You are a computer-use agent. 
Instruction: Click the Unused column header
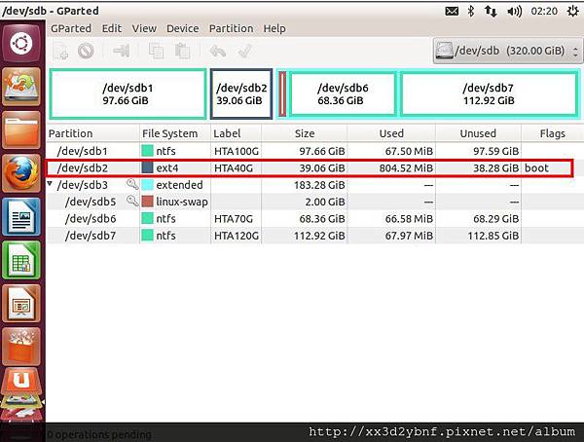(478, 133)
